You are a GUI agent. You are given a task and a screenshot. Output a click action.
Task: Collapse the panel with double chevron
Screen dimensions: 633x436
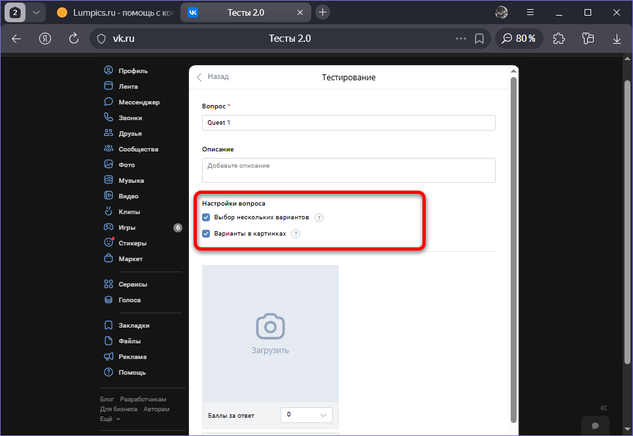(x=604, y=408)
